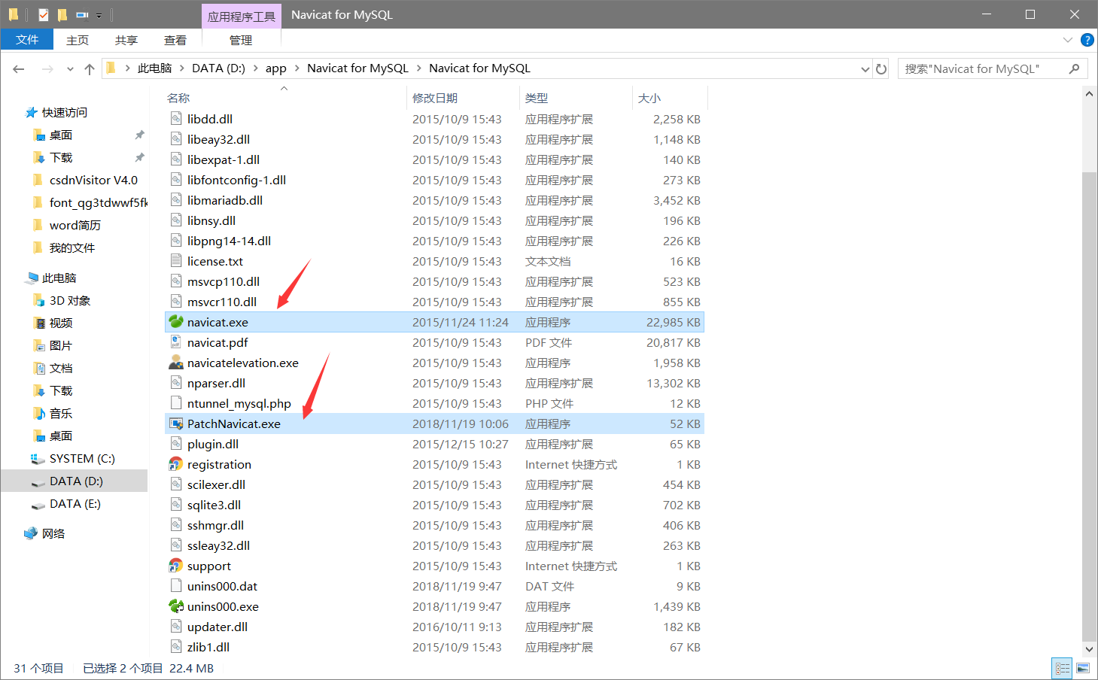Select the msvcr110.dll file name
Image resolution: width=1098 pixels, height=680 pixels.
222,302
